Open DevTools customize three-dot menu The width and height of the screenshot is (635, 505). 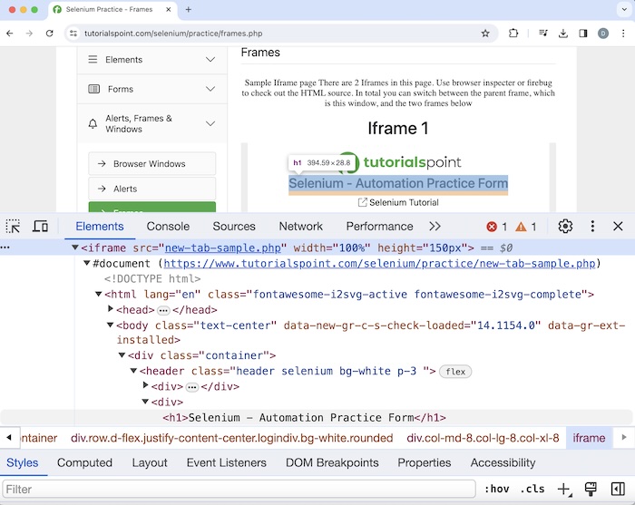click(x=592, y=226)
